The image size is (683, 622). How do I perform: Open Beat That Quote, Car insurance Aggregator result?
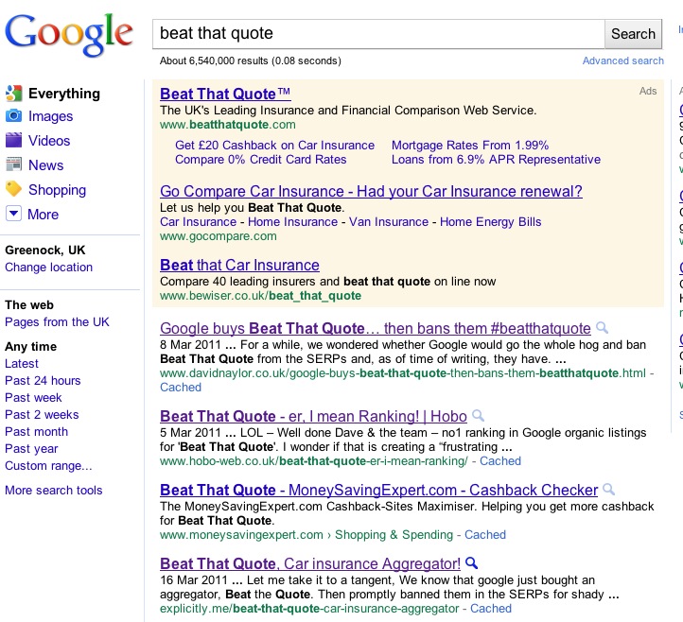pos(310,563)
